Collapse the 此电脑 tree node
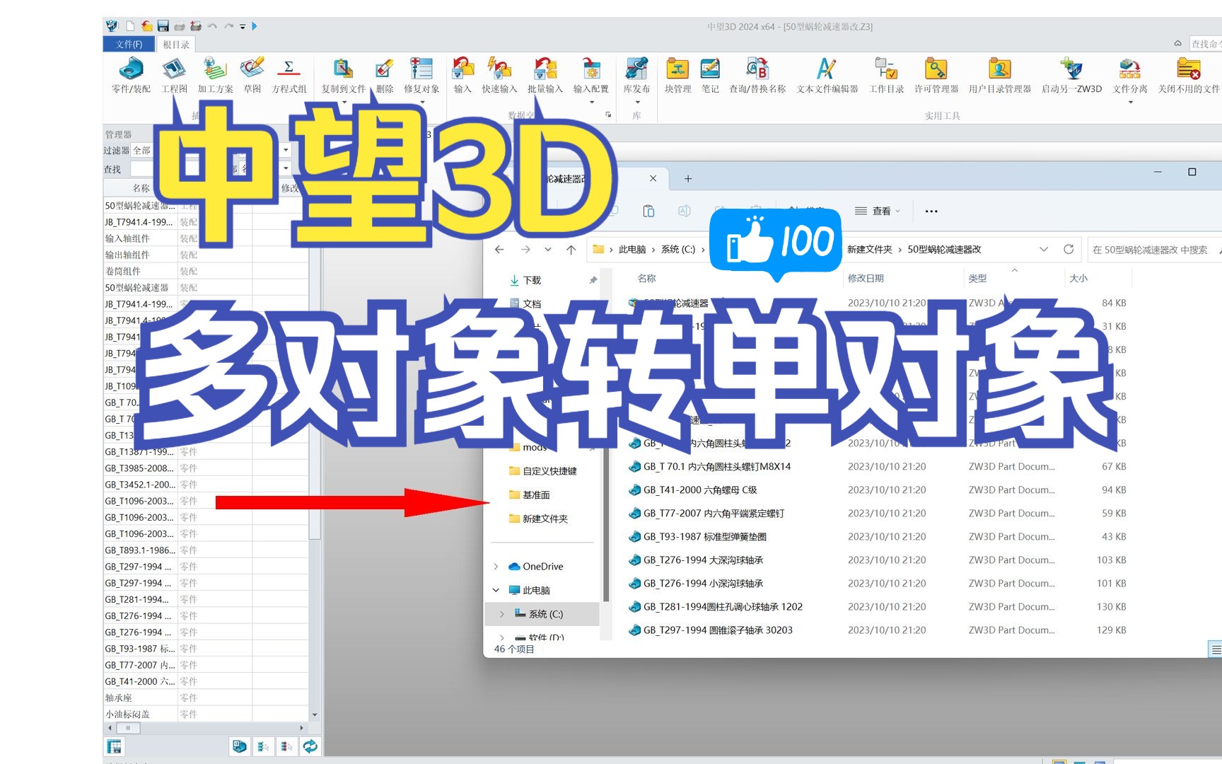Image resolution: width=1222 pixels, height=764 pixels. [x=496, y=590]
